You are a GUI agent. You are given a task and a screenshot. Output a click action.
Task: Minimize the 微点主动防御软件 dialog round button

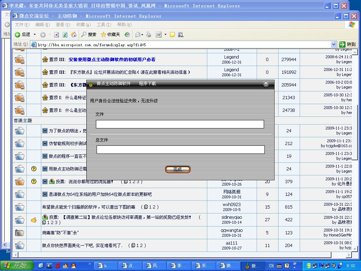click(266, 84)
